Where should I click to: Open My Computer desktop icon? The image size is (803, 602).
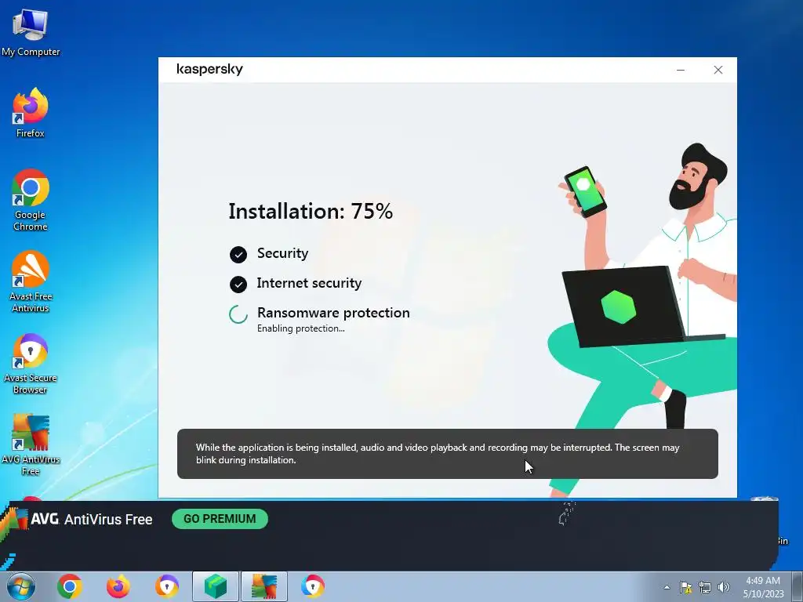point(31,33)
